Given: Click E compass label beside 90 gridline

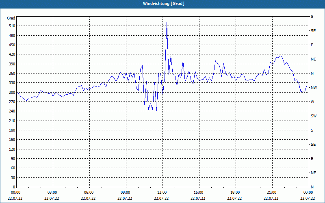Looking at the screenshot, I should click(312, 158).
